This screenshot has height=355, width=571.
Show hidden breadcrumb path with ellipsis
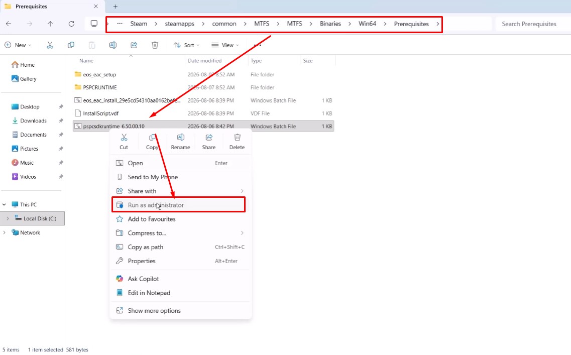coord(120,24)
